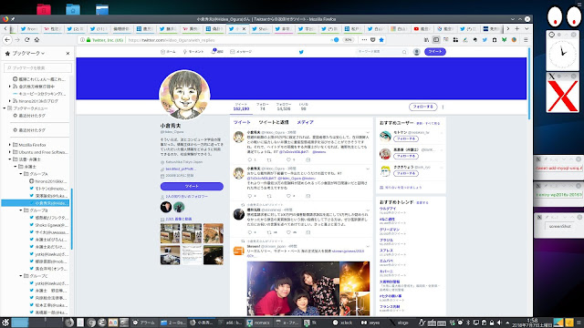Retweet the first tweet by 小倉秀夫
584x328 pixels.
pyautogui.click(x=269, y=160)
